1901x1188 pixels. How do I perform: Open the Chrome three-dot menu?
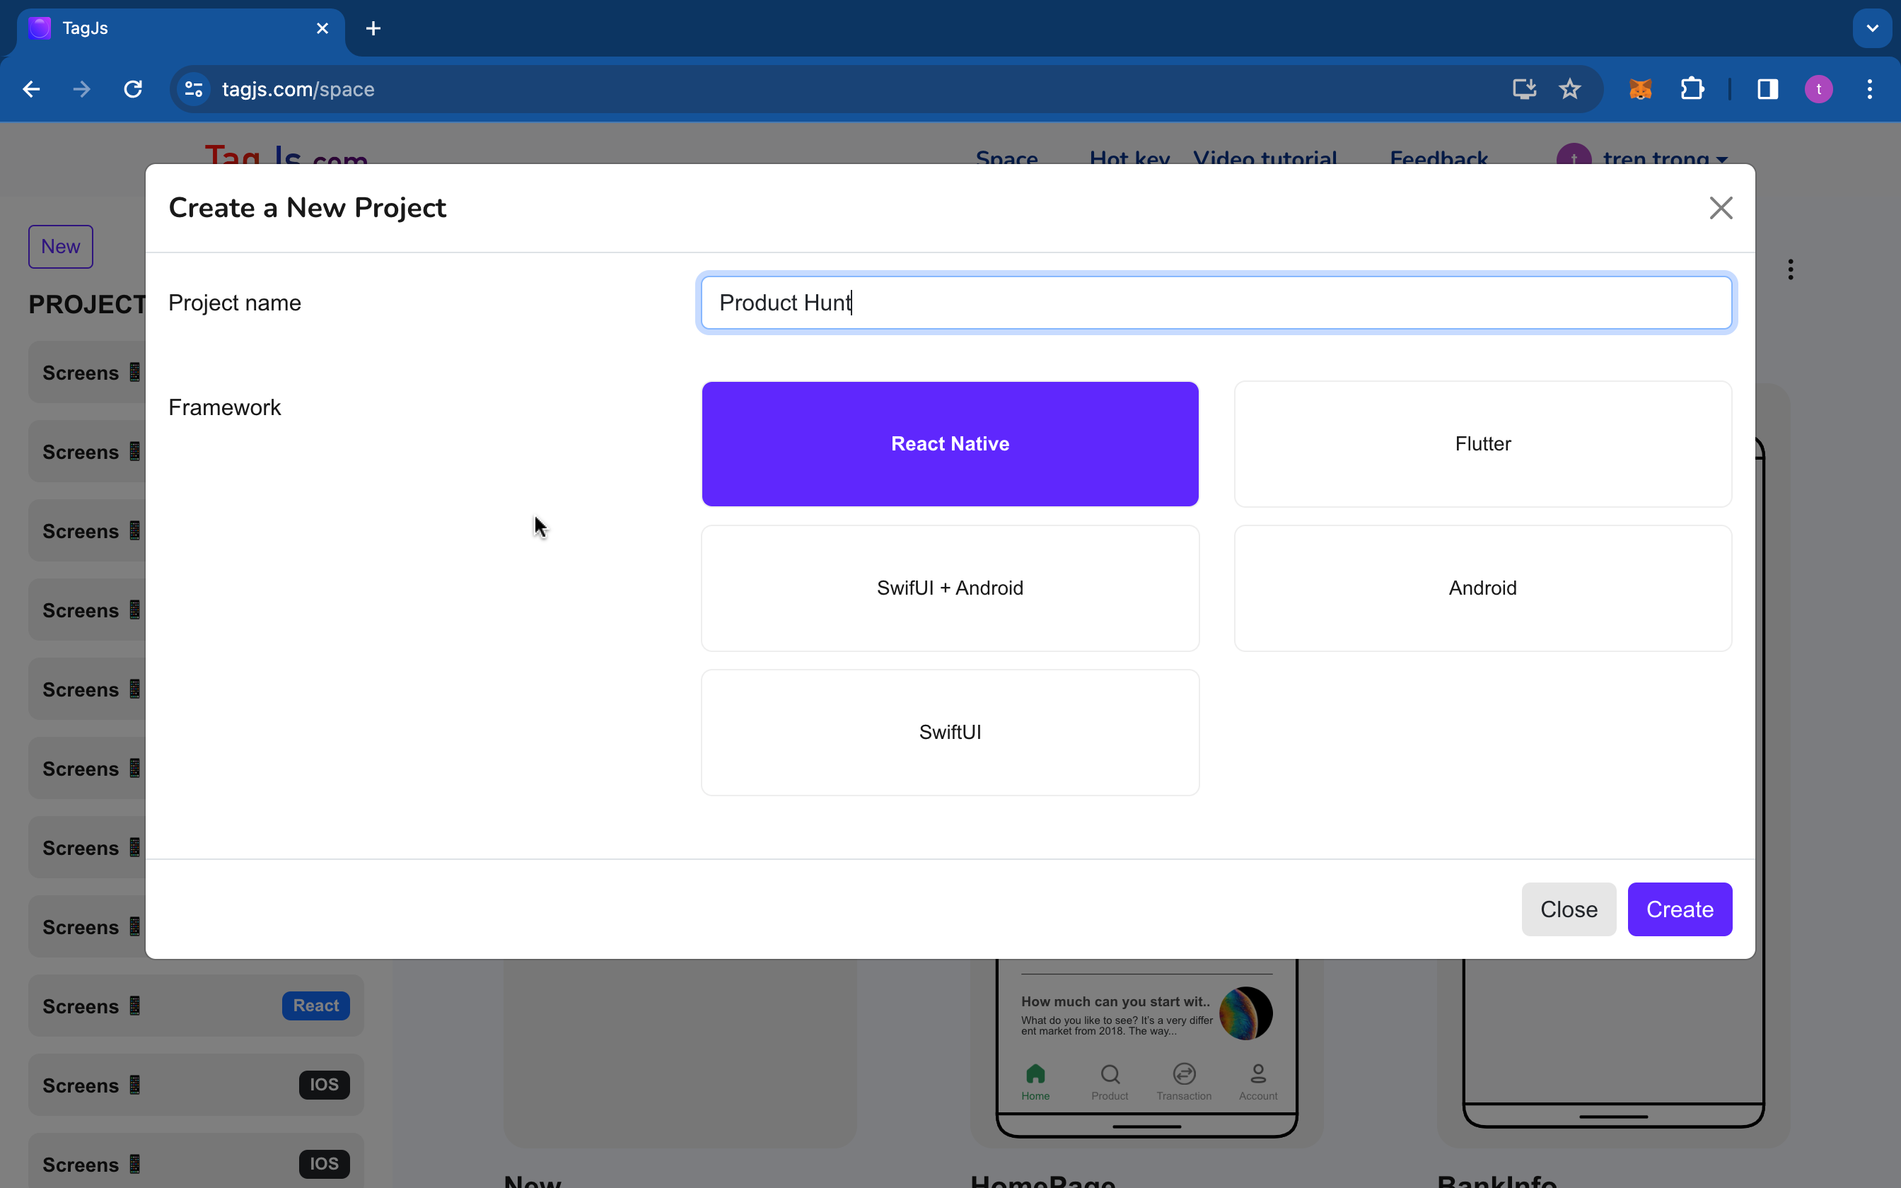click(1870, 90)
